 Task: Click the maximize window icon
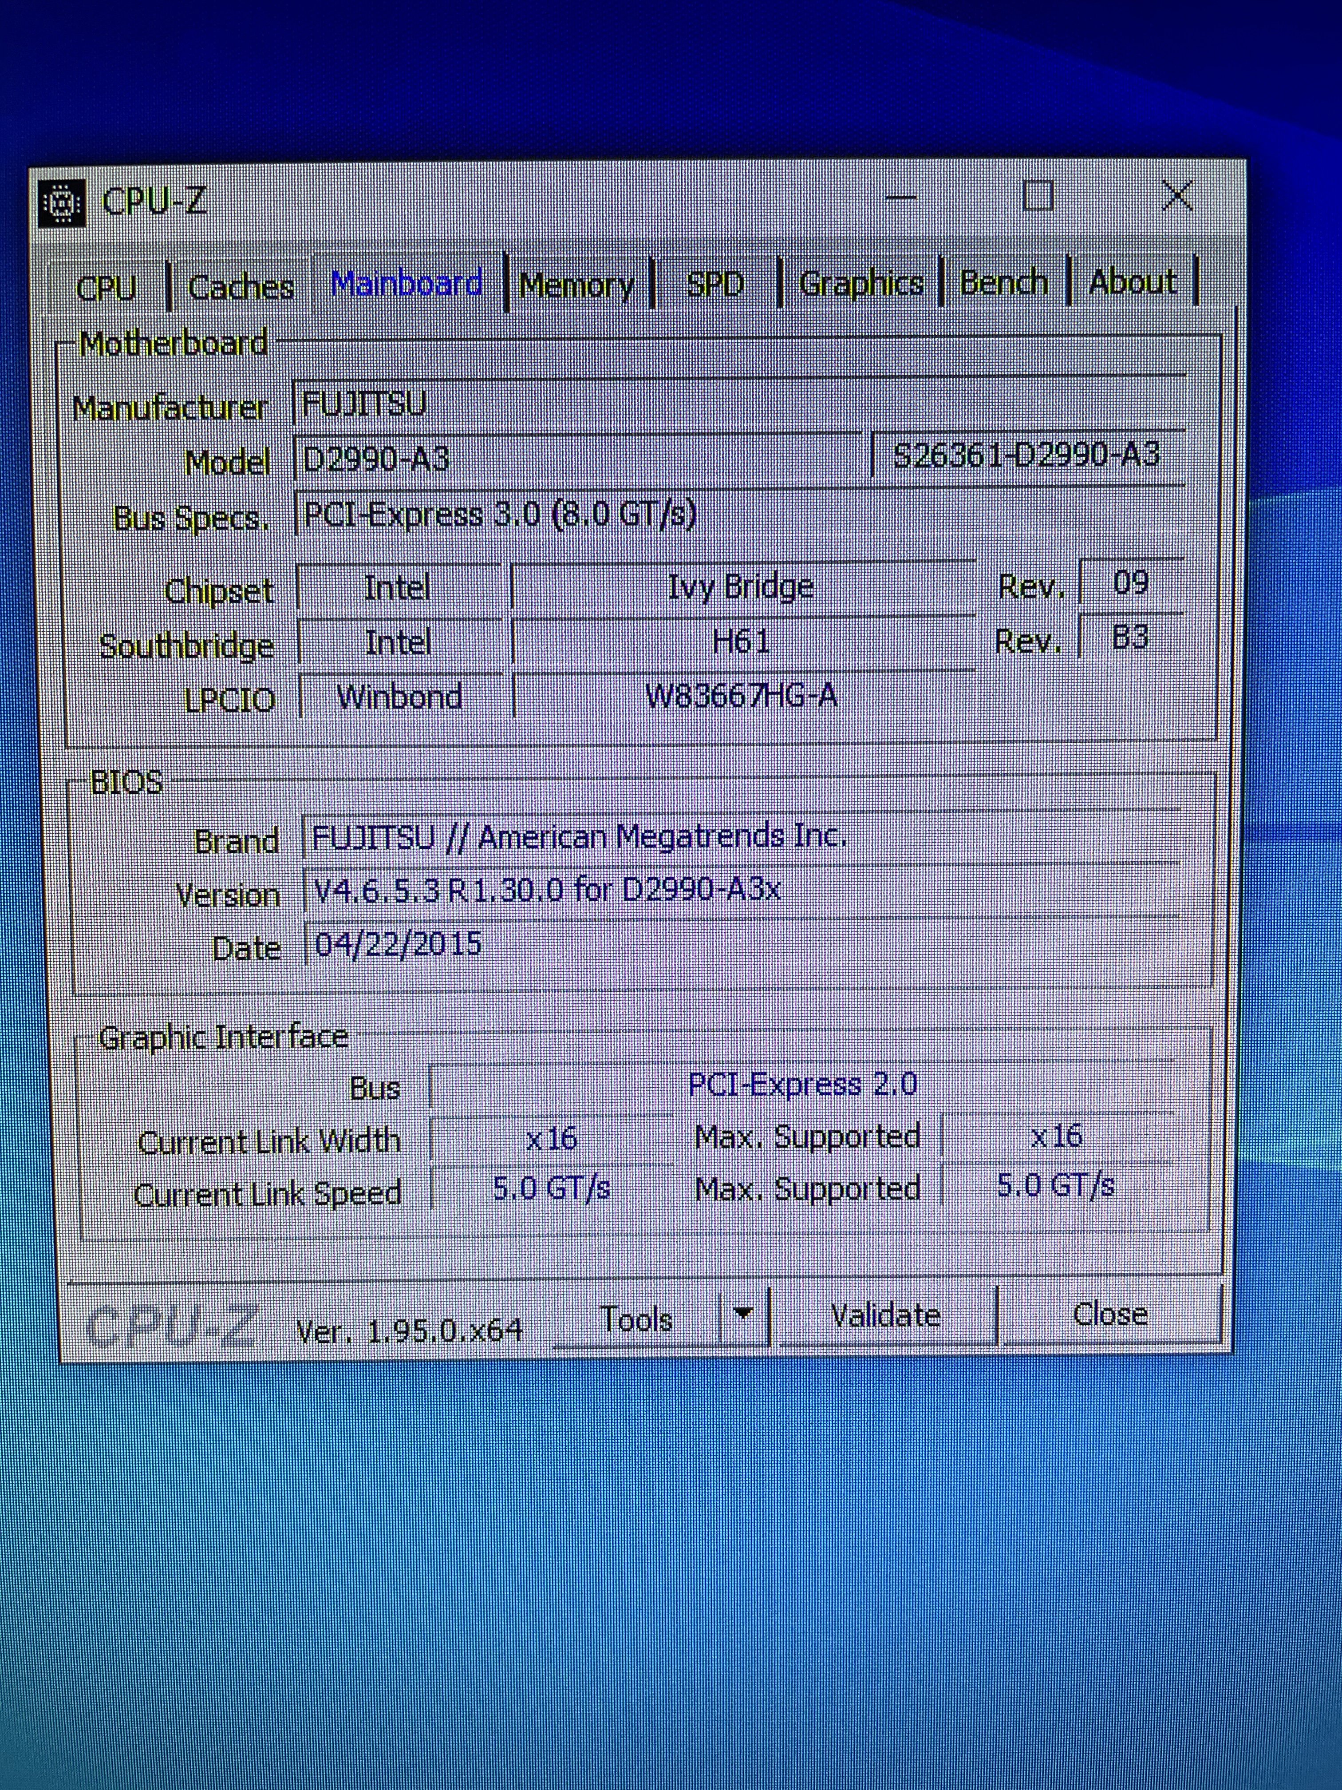click(1038, 196)
